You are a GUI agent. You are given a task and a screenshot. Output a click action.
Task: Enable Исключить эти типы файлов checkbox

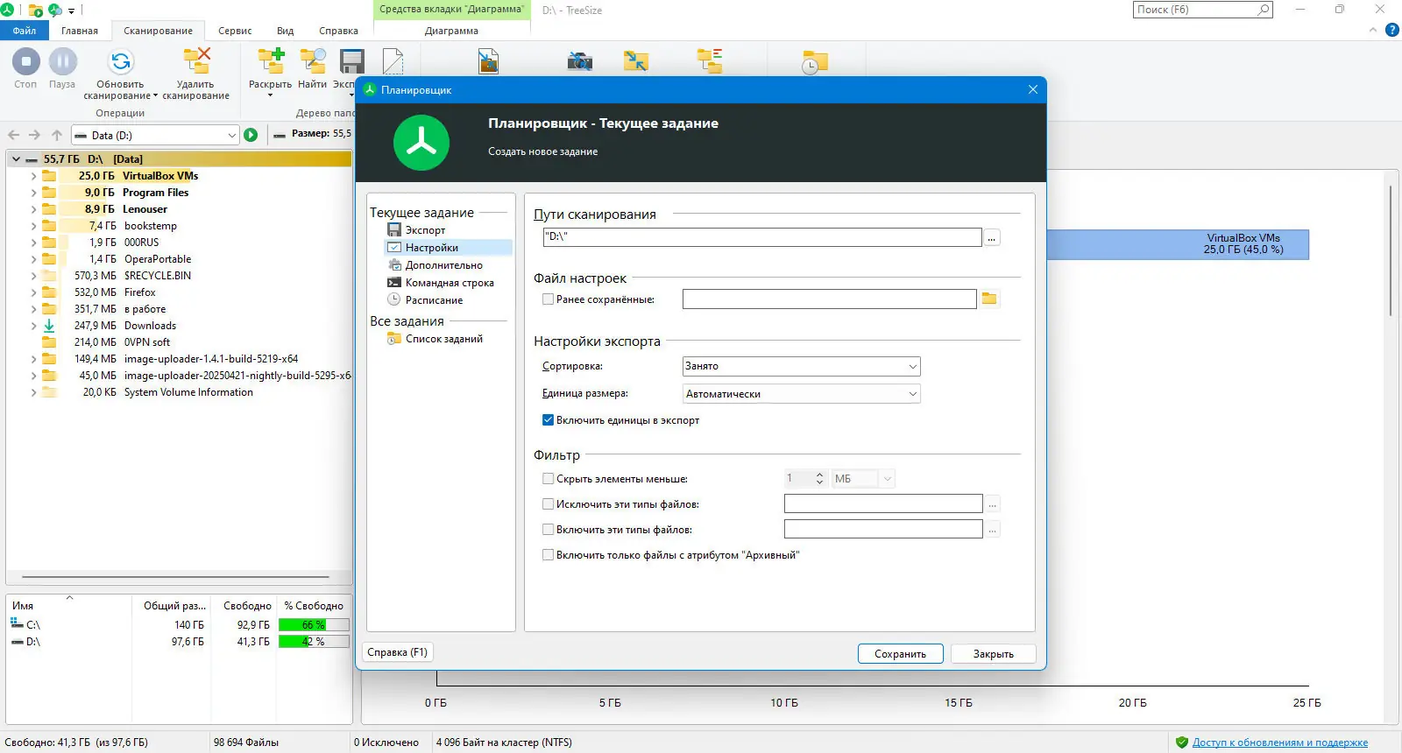(549, 504)
